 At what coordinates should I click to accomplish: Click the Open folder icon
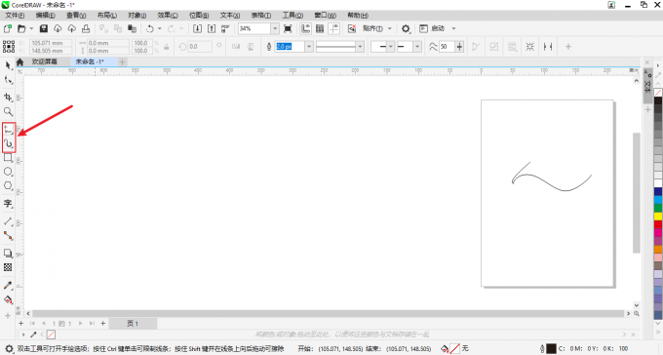pyautogui.click(x=21, y=28)
